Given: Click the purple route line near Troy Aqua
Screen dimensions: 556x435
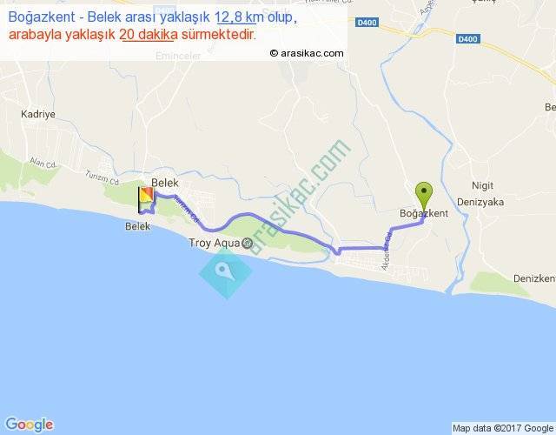Looking at the screenshot, I should [x=248, y=215].
